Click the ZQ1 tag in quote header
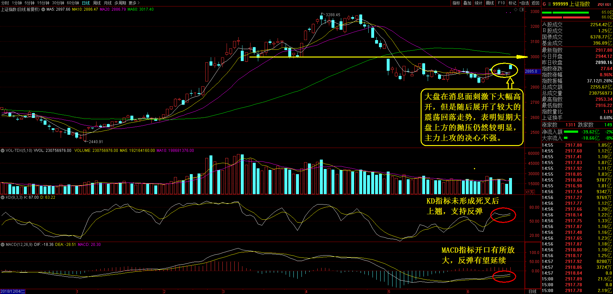 click(x=601, y=5)
